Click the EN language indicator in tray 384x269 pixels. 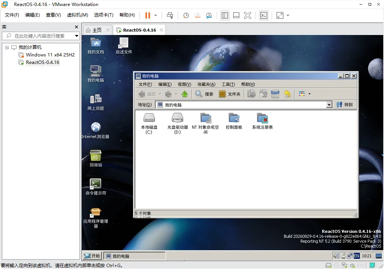pyautogui.click(x=356, y=256)
